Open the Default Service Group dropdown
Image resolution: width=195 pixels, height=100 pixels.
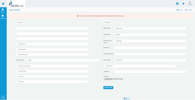tap(150, 41)
